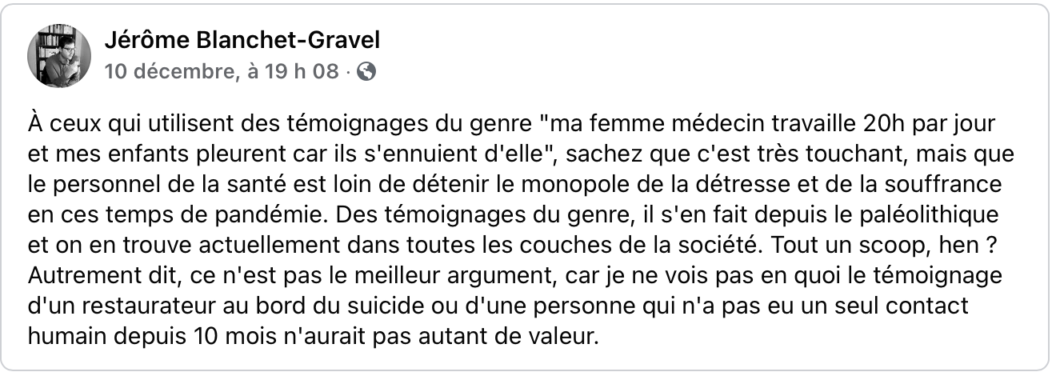Click the public globe privacy icon
Image resolution: width=1056 pixels, height=376 pixels.
click(366, 72)
